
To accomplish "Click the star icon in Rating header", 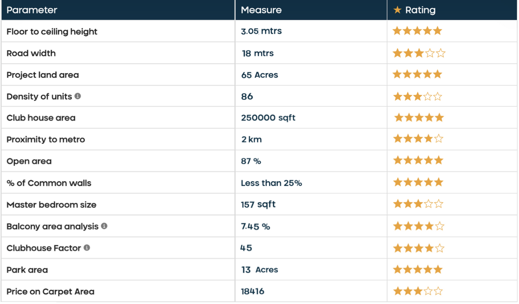I will coord(397,9).
